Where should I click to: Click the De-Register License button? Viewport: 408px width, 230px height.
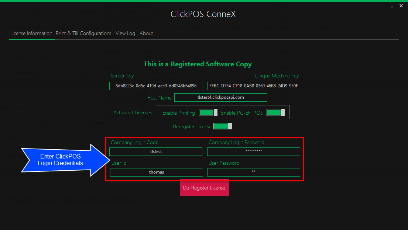click(x=204, y=188)
